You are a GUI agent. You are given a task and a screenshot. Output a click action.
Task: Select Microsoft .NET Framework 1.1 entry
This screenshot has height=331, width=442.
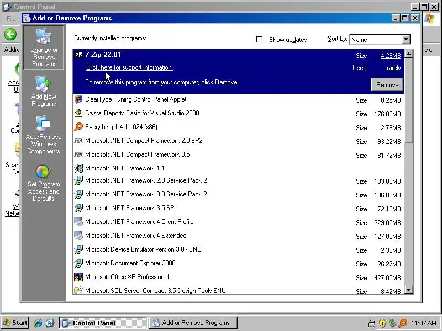tap(239, 168)
